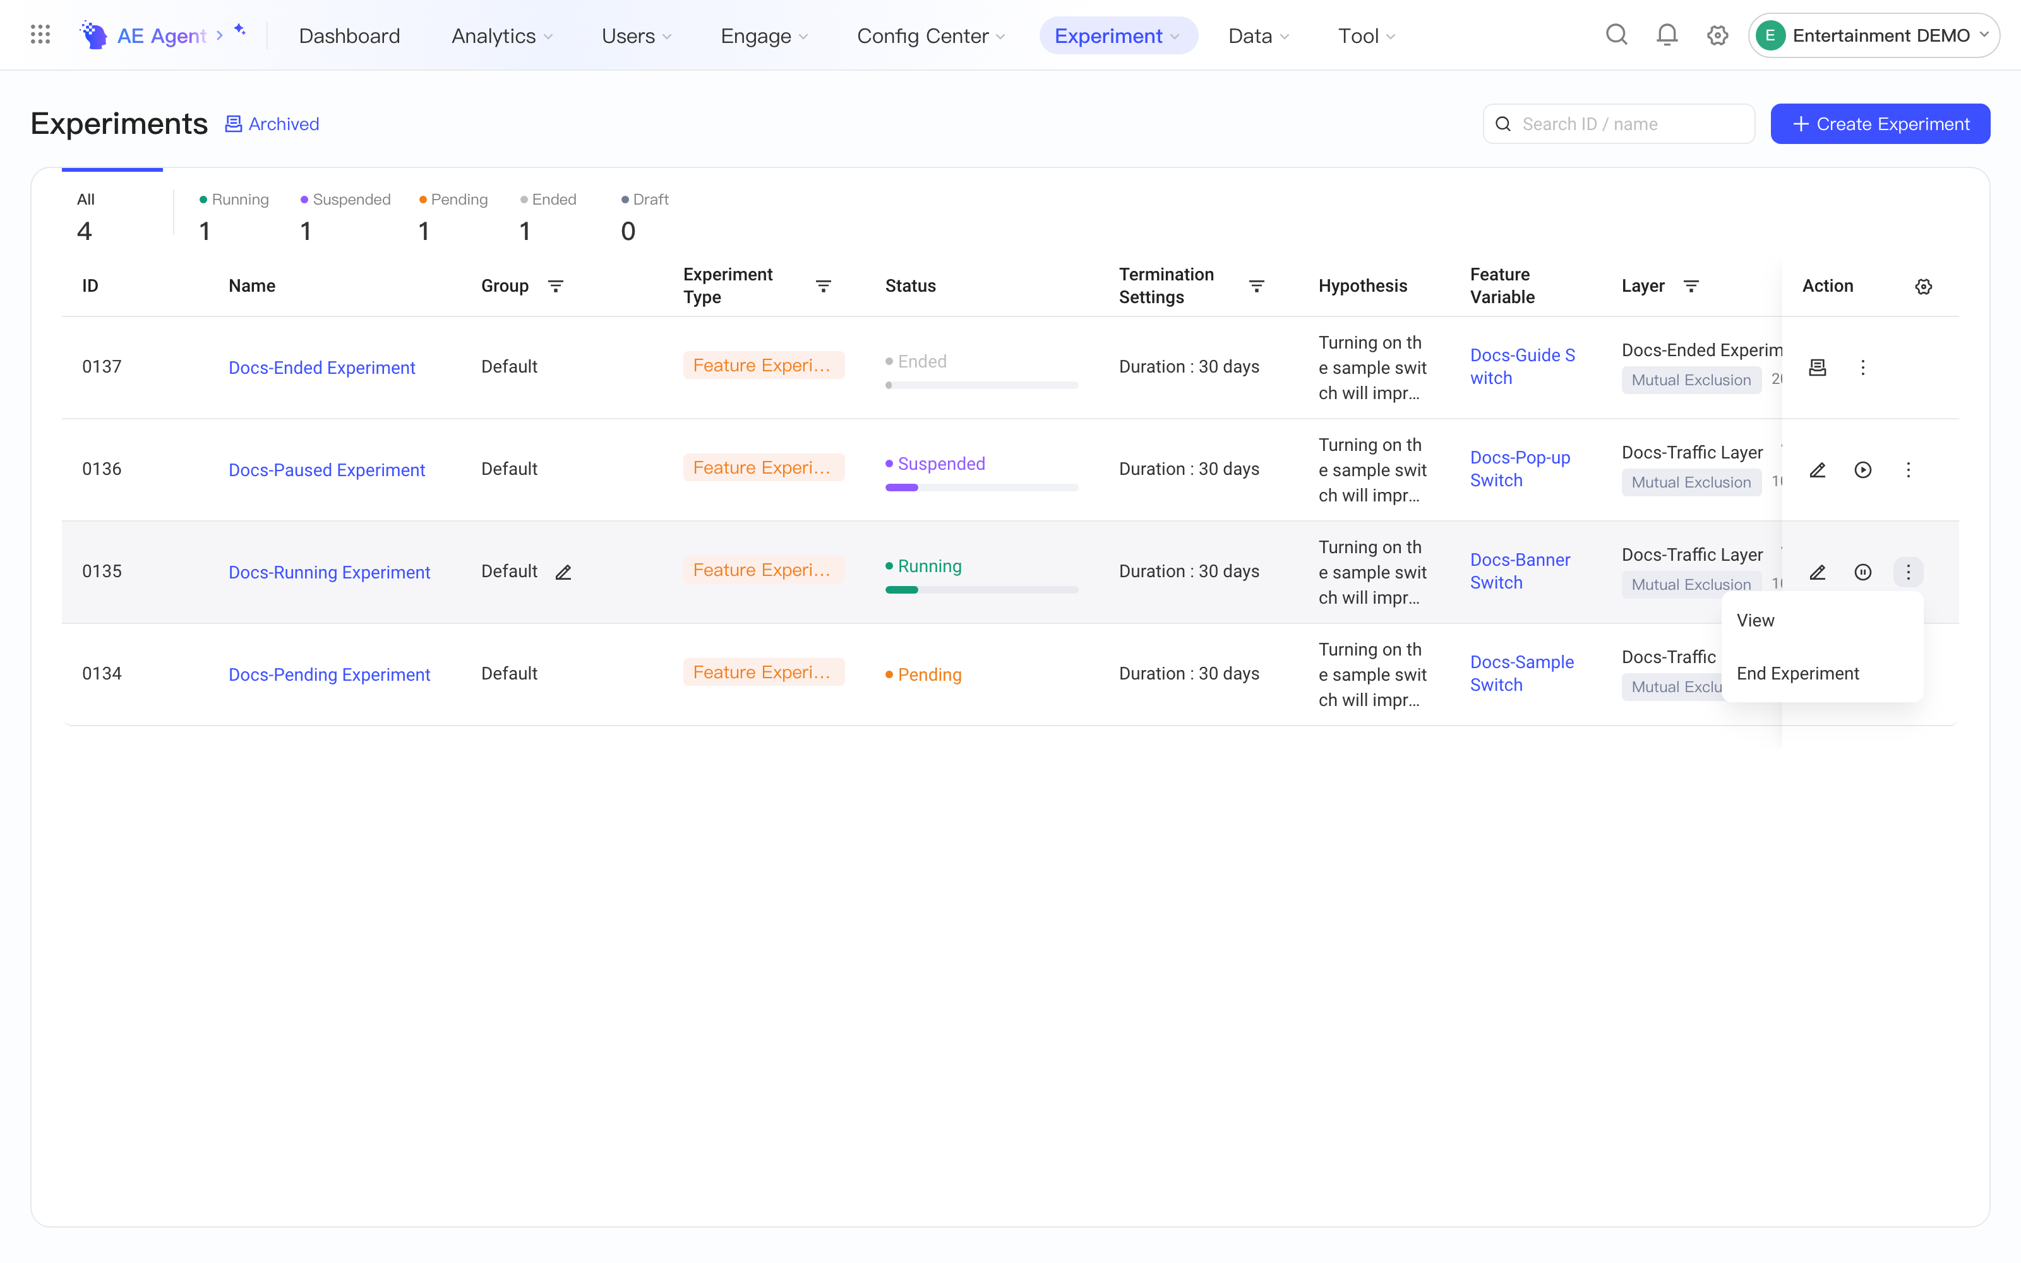
Task: Open the notifications bell
Action: pyautogui.click(x=1667, y=35)
